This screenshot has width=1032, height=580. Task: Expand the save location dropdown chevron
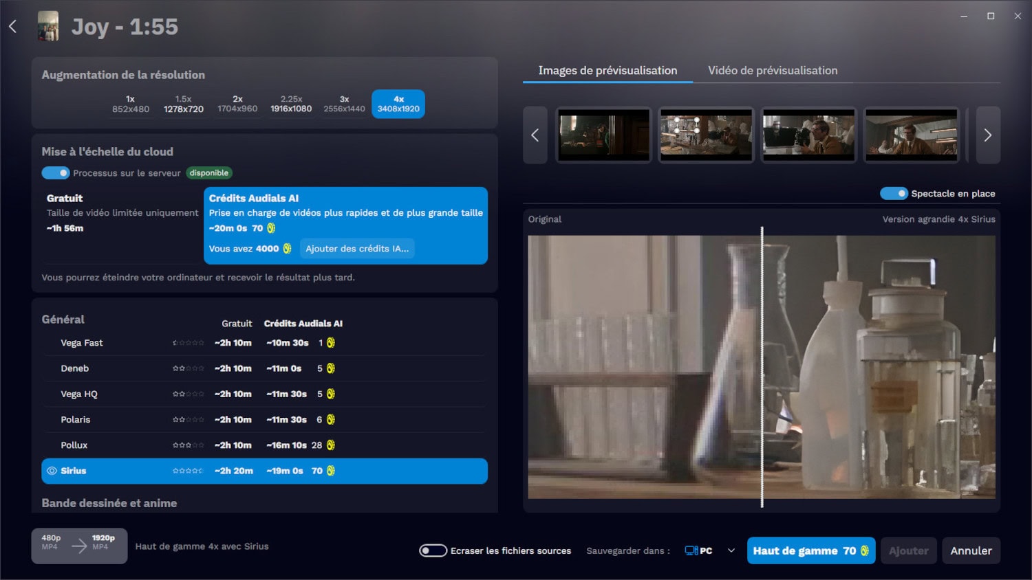click(x=731, y=551)
